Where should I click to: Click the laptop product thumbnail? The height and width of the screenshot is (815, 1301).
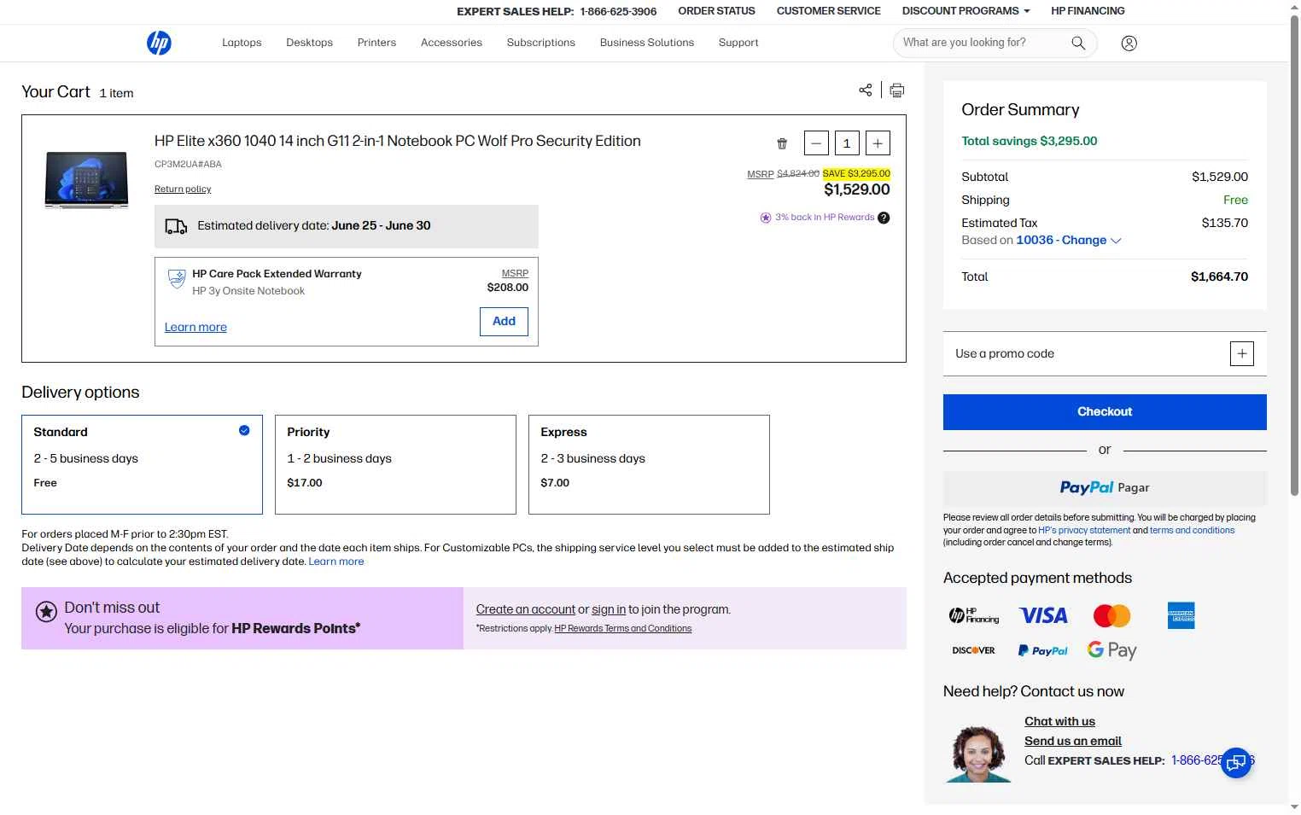[86, 179]
